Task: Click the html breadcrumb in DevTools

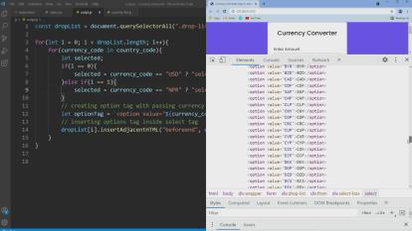Action: (213, 194)
